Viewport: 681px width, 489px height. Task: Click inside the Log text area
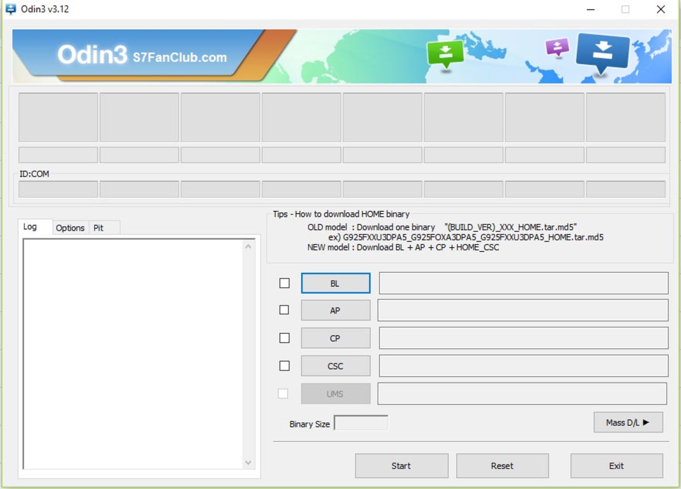click(x=133, y=354)
